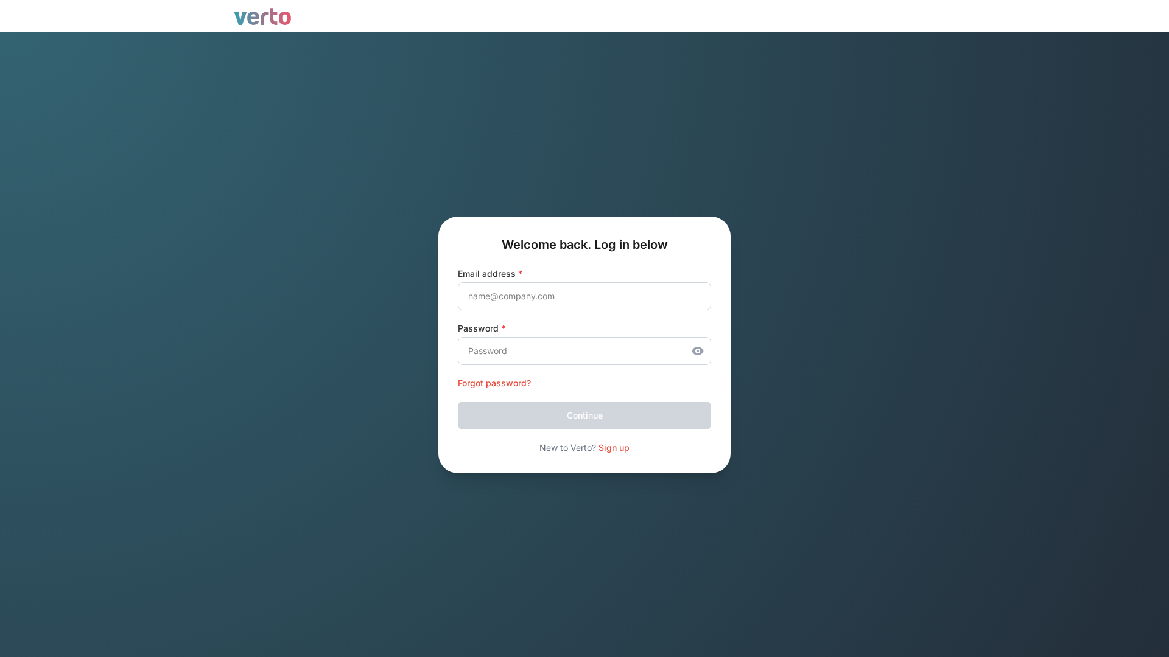This screenshot has height=657, width=1169.
Task: Click the Password field label
Action: pyautogui.click(x=479, y=328)
